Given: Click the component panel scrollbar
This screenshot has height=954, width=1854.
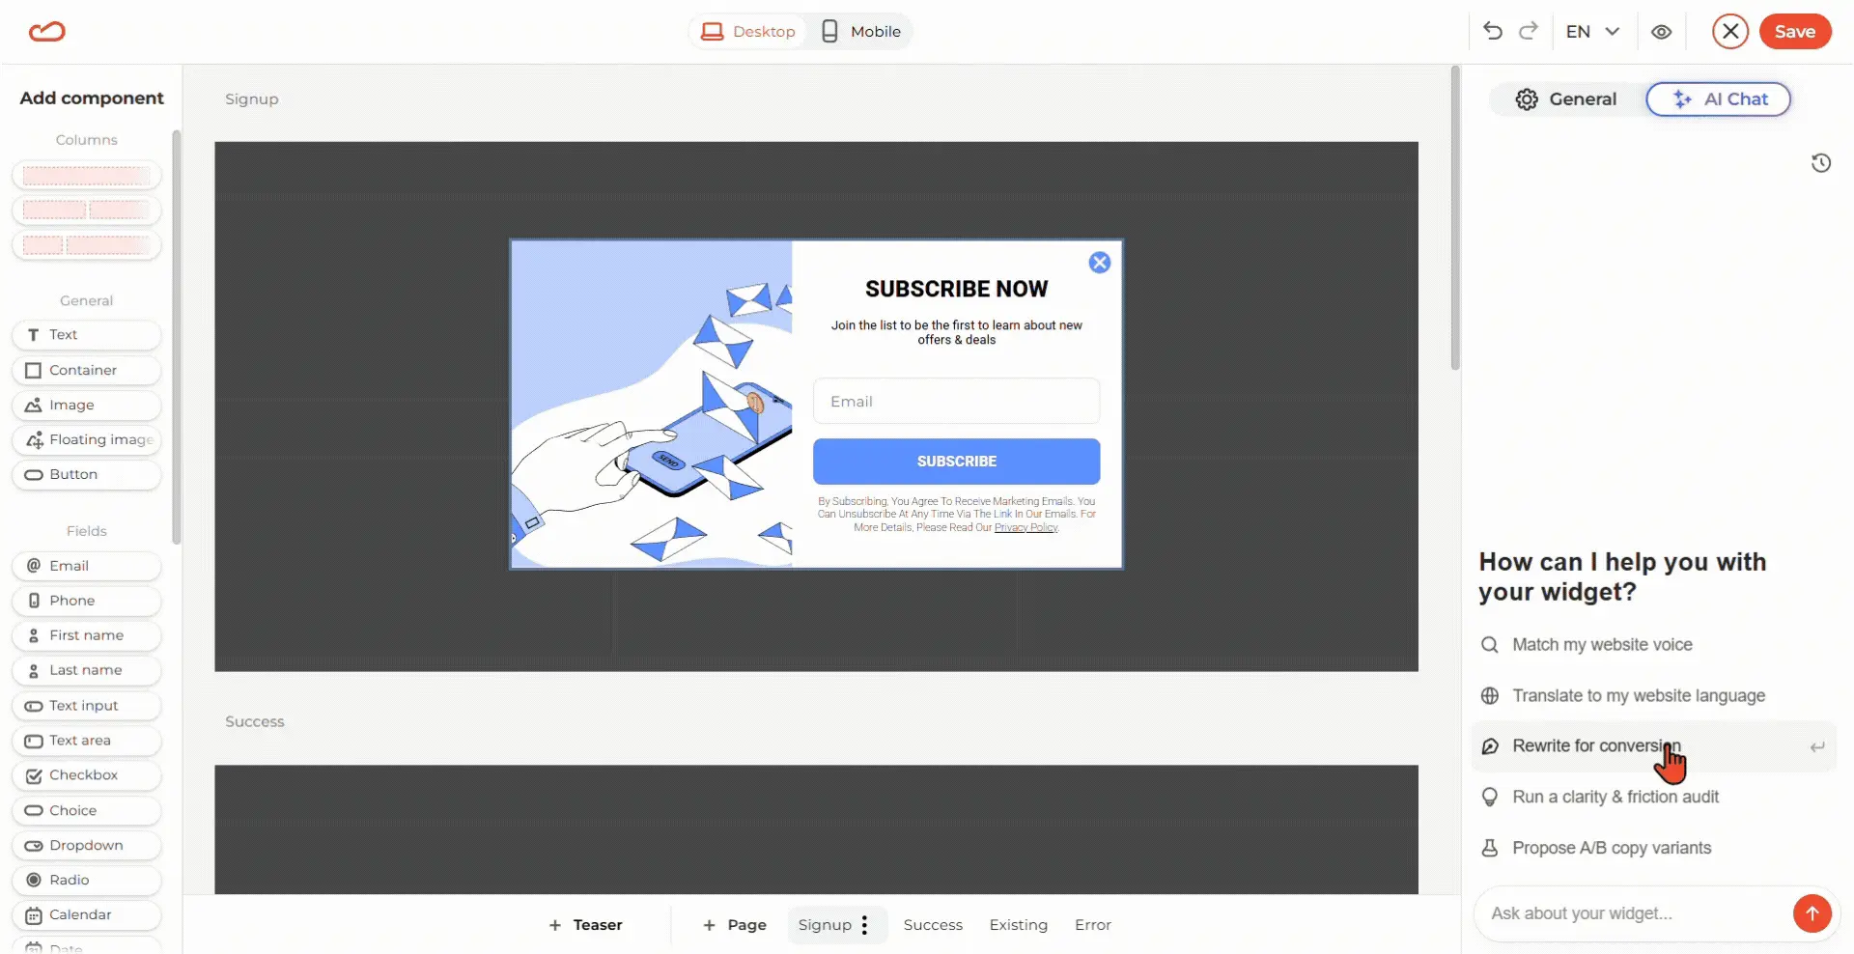Looking at the screenshot, I should click(x=176, y=338).
